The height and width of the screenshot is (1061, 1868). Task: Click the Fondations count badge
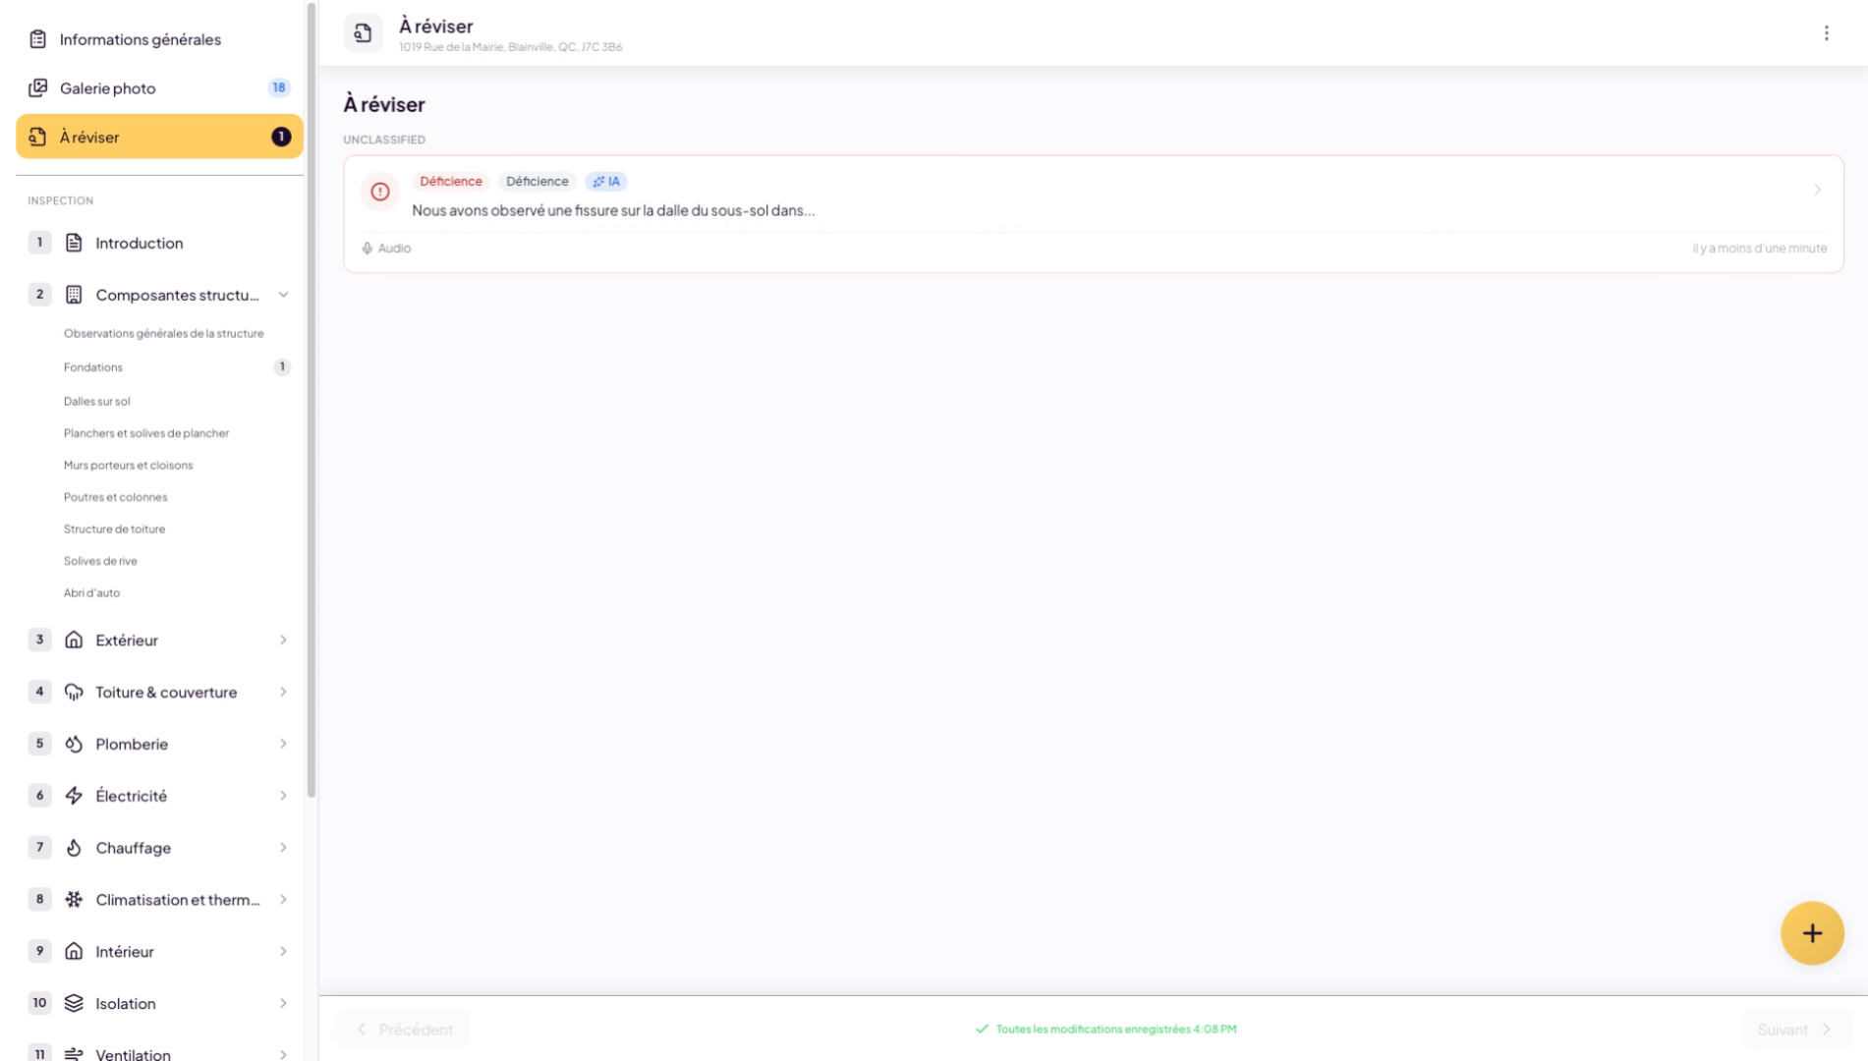[x=282, y=367]
